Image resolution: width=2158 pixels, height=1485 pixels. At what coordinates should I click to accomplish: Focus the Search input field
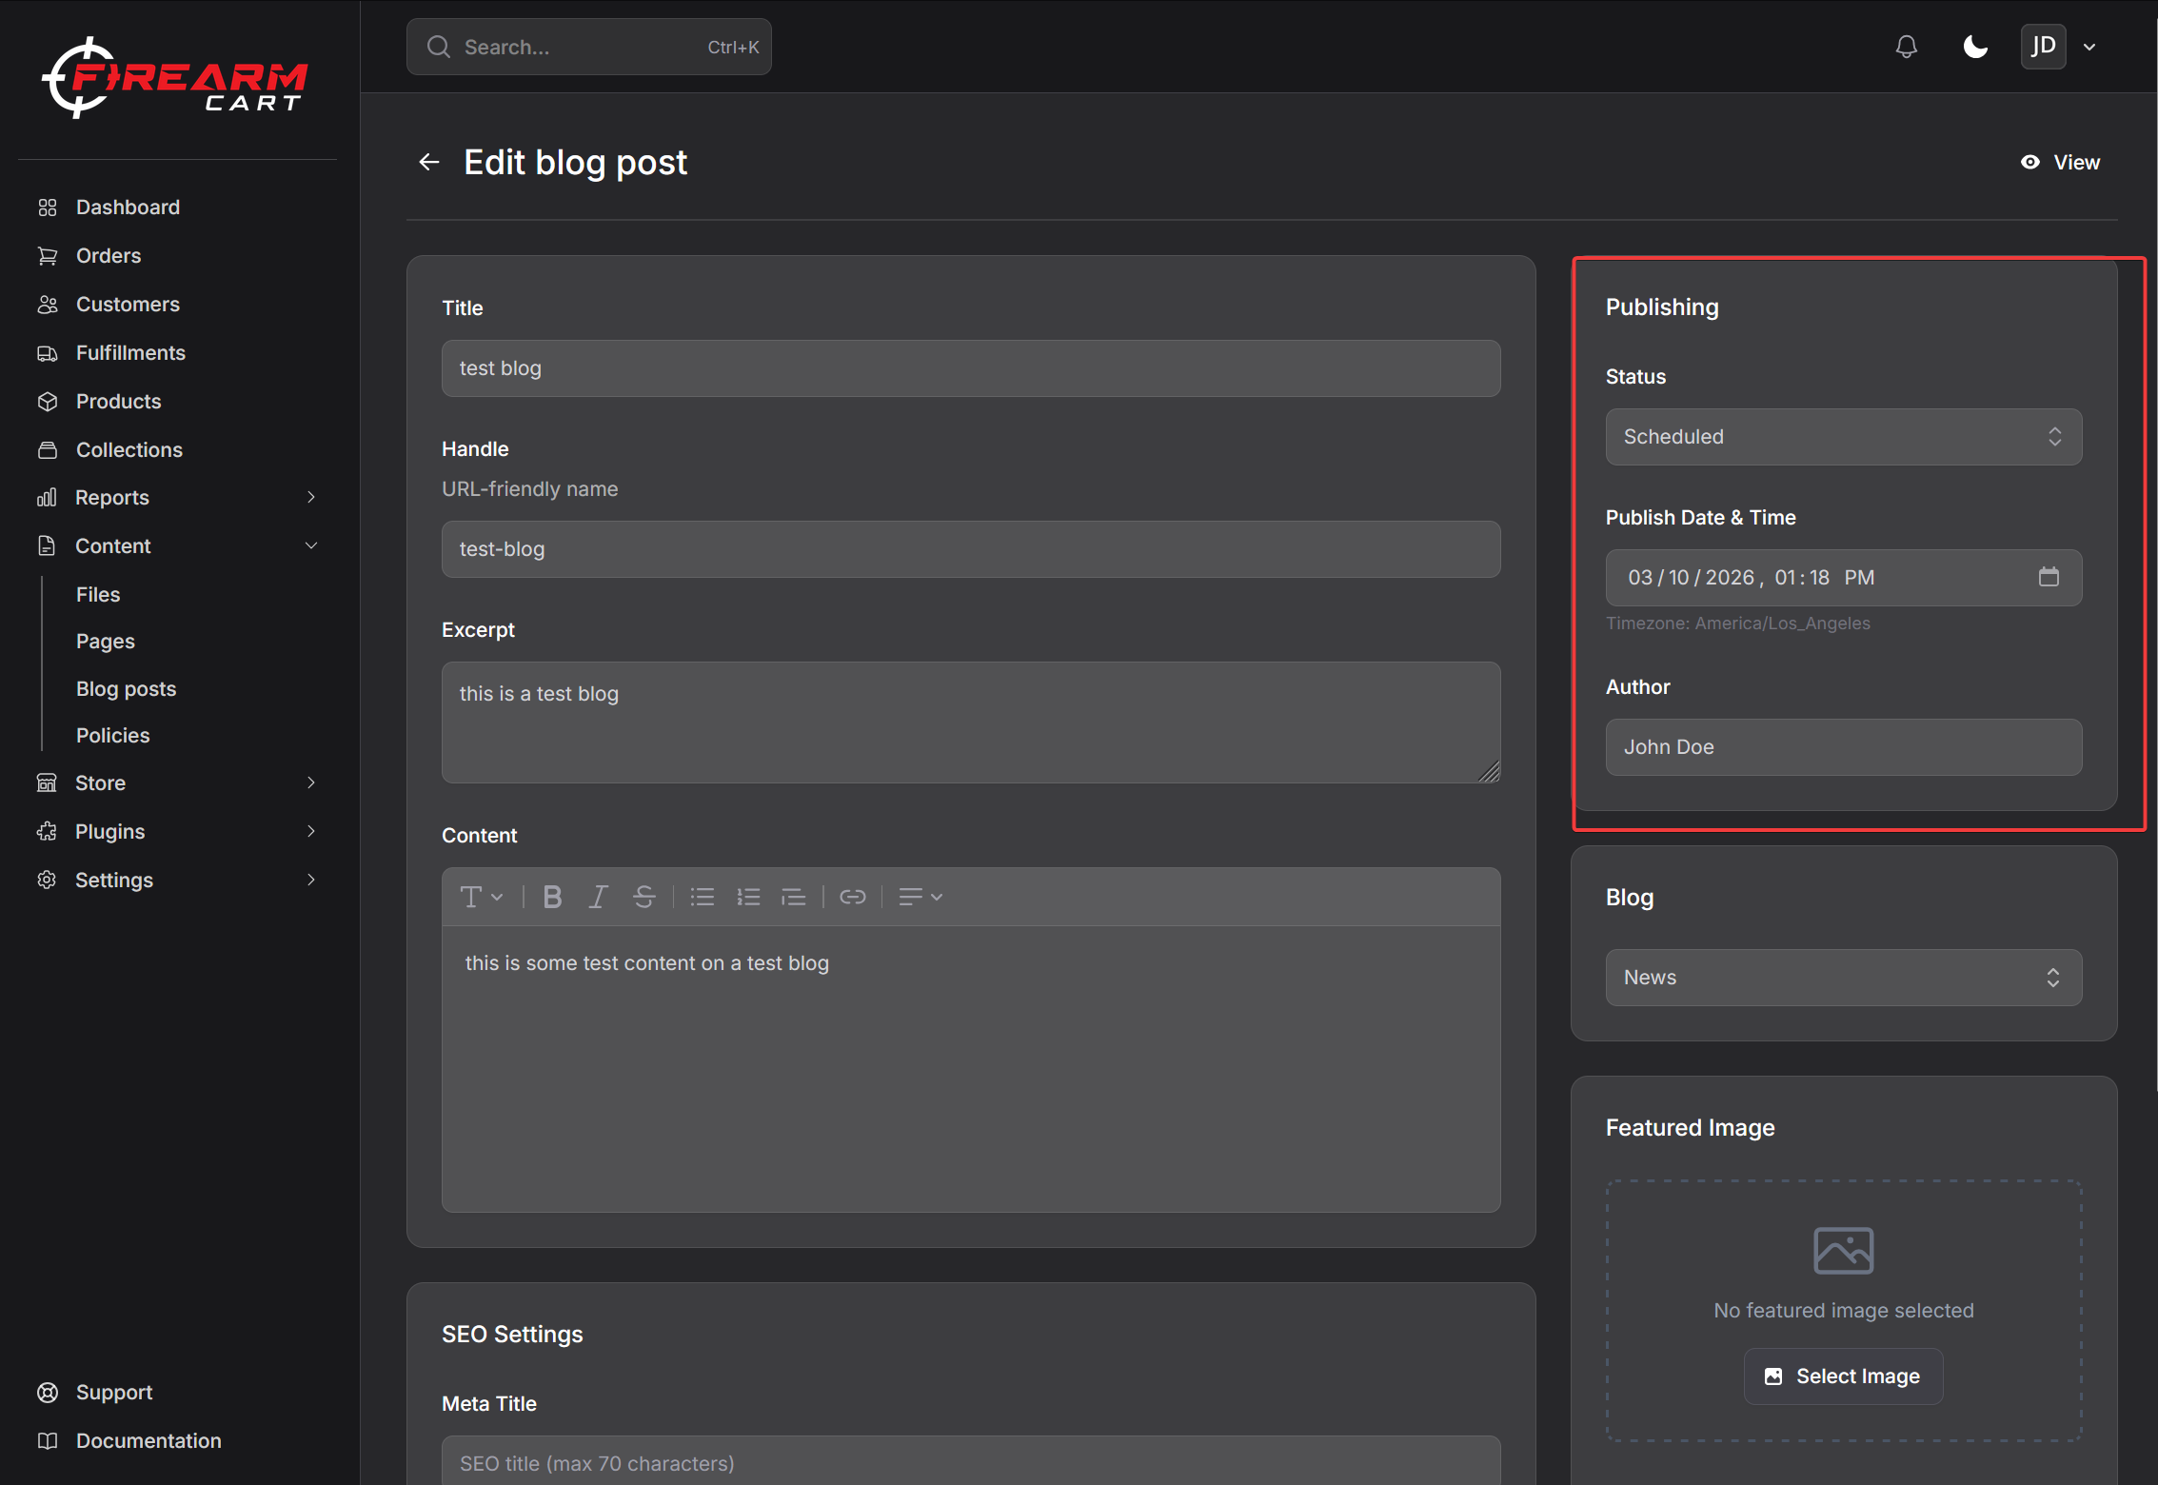pyautogui.click(x=588, y=47)
